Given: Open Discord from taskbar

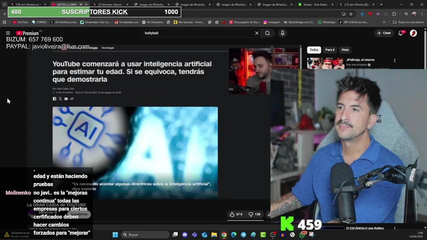Looking at the screenshot, I should [x=185, y=235].
